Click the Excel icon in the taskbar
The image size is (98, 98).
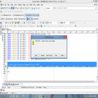[33, 96]
